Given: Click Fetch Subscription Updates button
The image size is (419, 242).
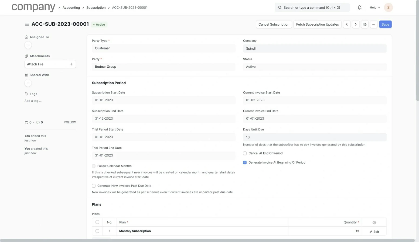Looking at the screenshot, I should (x=317, y=24).
